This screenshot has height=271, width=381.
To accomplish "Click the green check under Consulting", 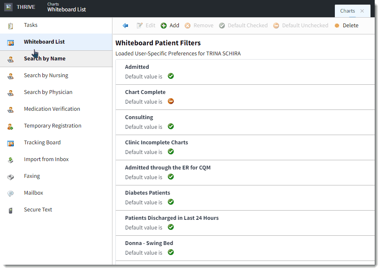I will pos(171,126).
